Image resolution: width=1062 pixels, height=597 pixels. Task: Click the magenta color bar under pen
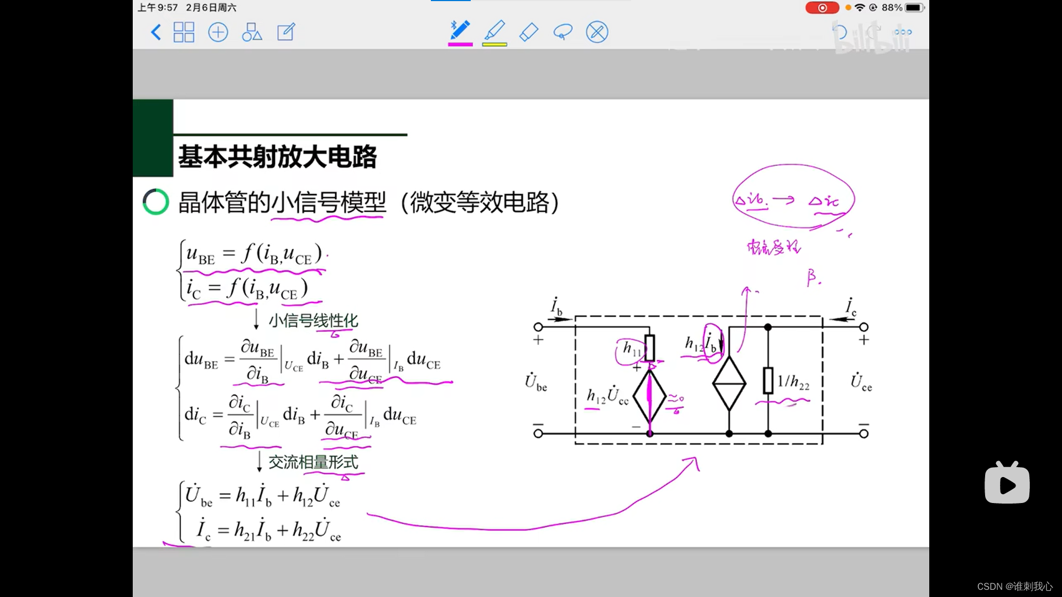tap(460, 44)
